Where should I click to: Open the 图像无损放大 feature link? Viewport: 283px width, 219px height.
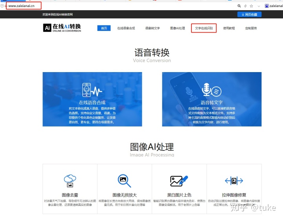tap(125, 195)
